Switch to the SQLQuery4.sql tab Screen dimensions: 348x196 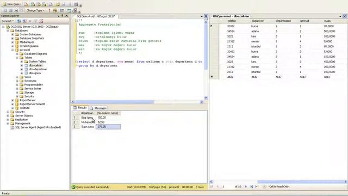click(x=96, y=16)
